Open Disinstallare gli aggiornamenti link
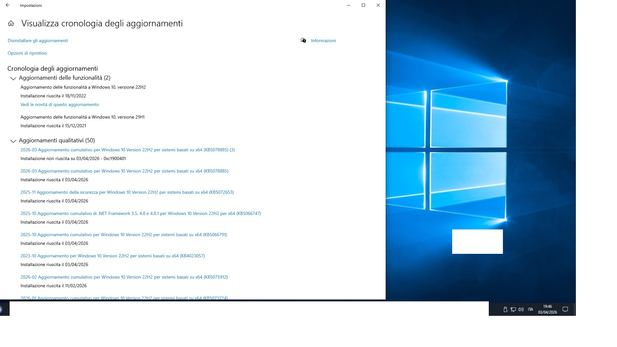Image resolution: width=617 pixels, height=347 pixels. [38, 40]
